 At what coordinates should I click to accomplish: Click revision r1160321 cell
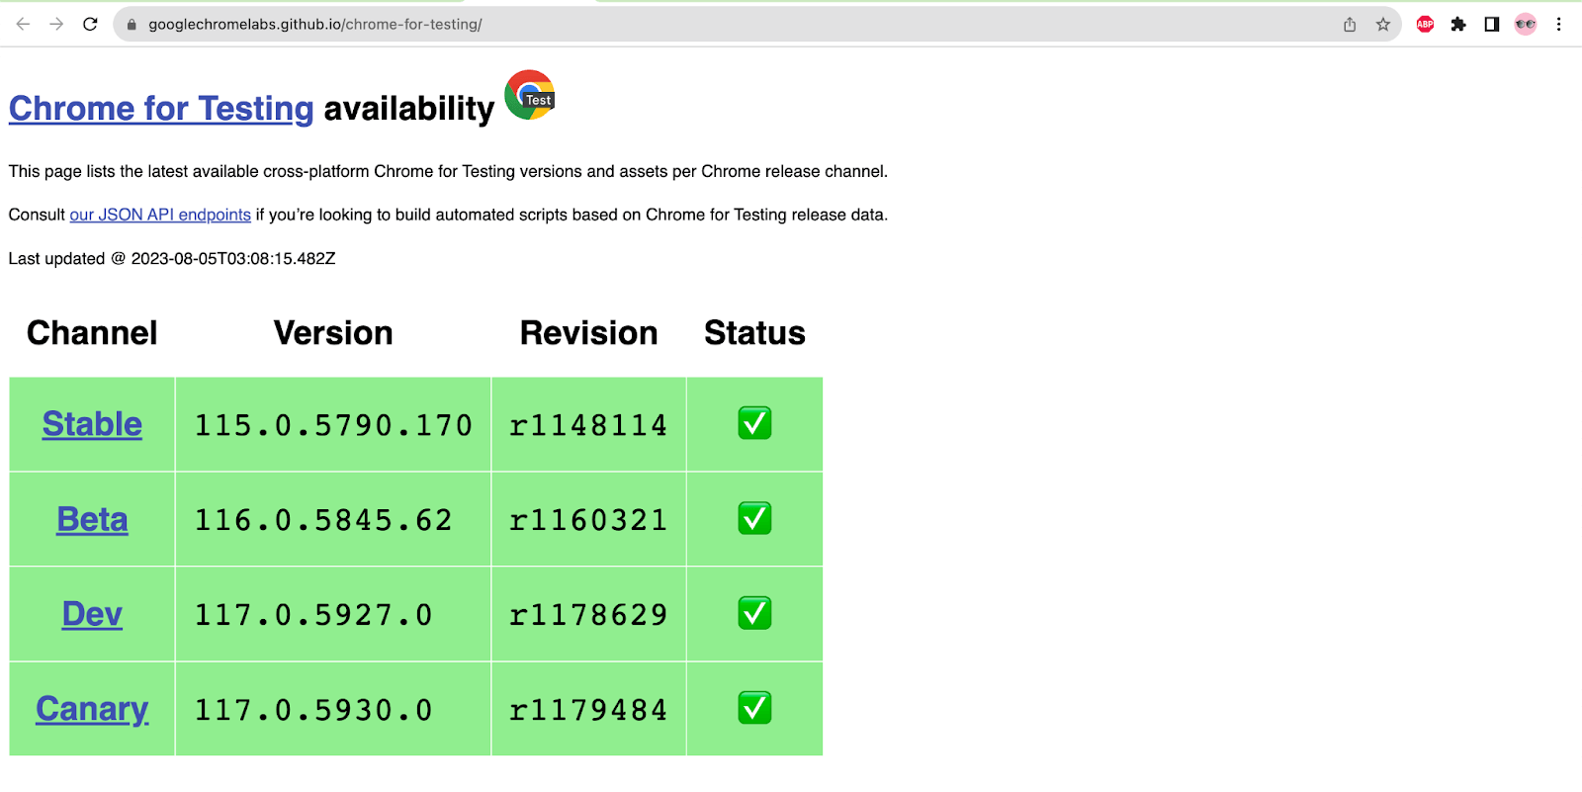tap(588, 519)
